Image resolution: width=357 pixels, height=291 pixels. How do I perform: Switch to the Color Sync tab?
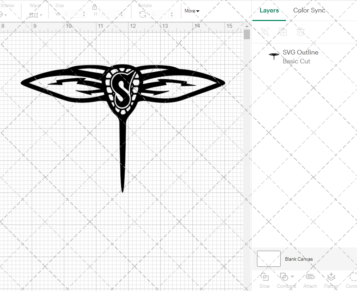pyautogui.click(x=309, y=10)
